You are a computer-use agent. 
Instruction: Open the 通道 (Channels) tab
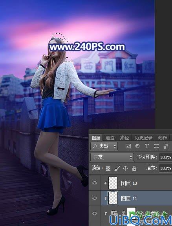(110, 138)
